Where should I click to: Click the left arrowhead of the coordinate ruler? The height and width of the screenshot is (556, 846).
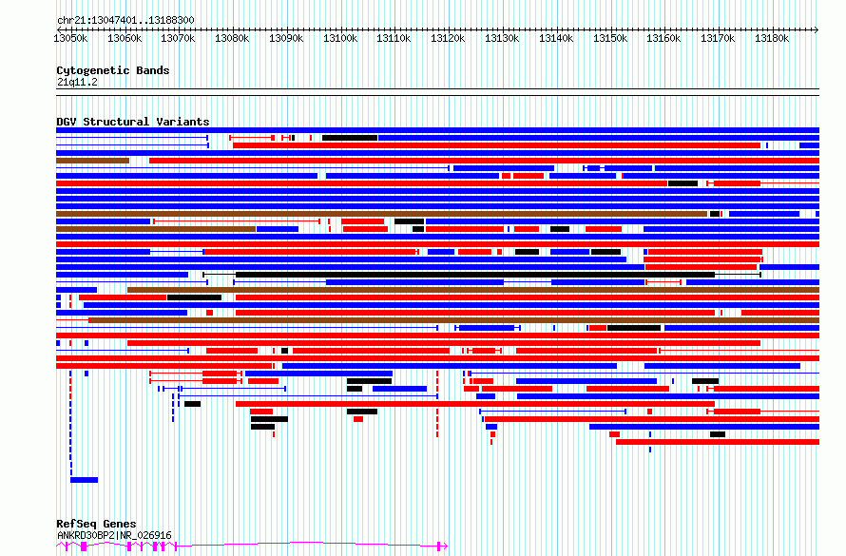click(59, 29)
